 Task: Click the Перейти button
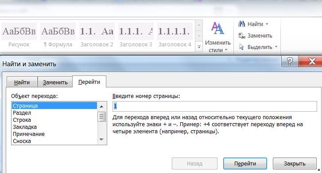tap(245, 163)
